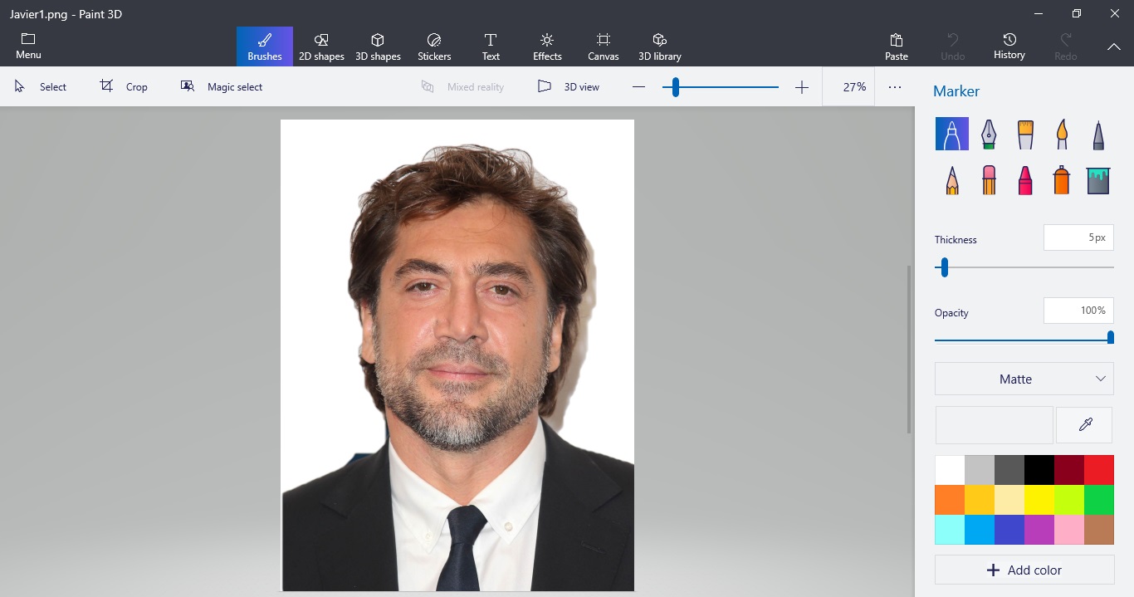Click the Add color button
Screen dimensions: 1134x597
[x=1024, y=570]
